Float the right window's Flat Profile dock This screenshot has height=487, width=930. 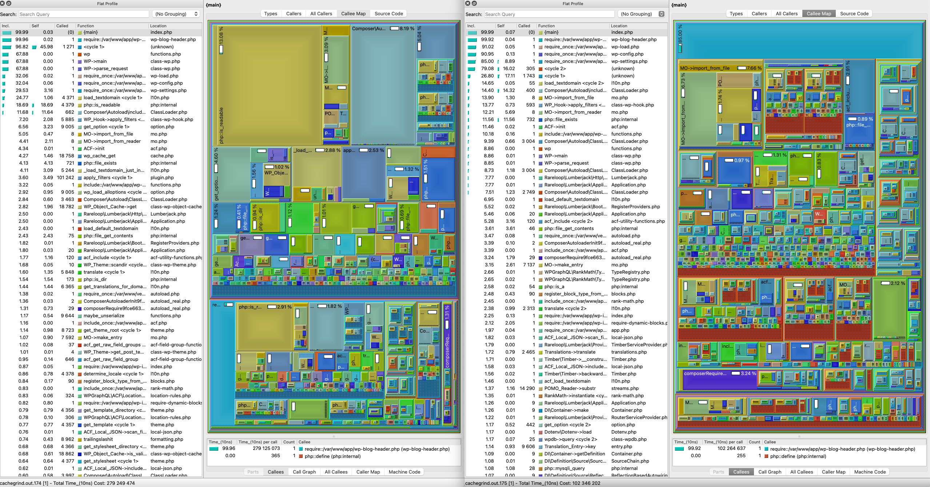click(x=474, y=3)
